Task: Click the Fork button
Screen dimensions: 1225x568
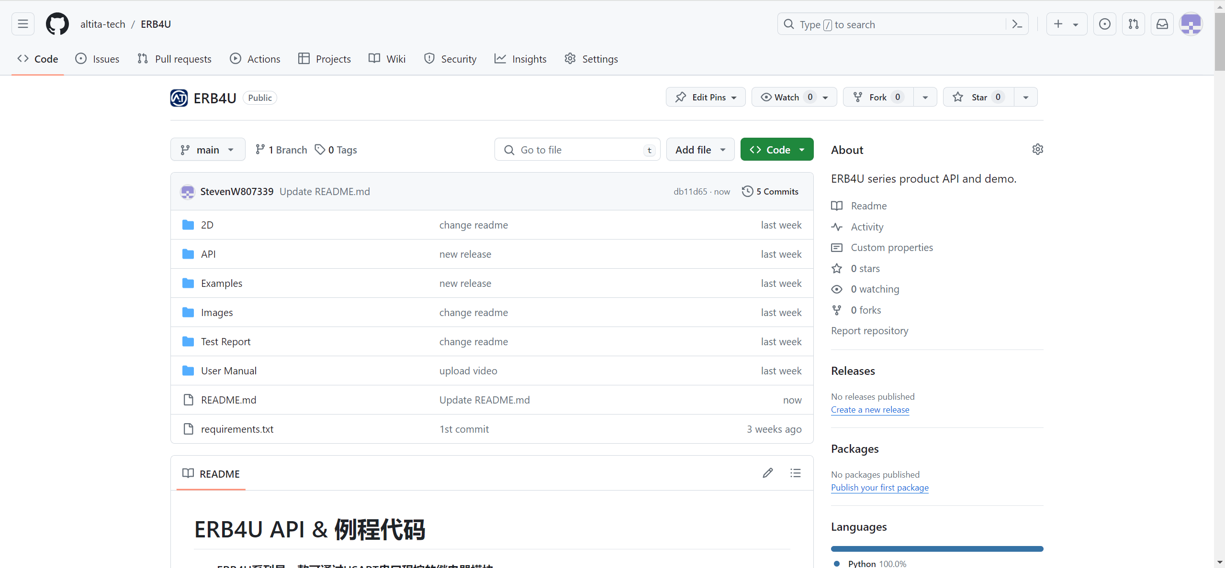Action: click(878, 97)
